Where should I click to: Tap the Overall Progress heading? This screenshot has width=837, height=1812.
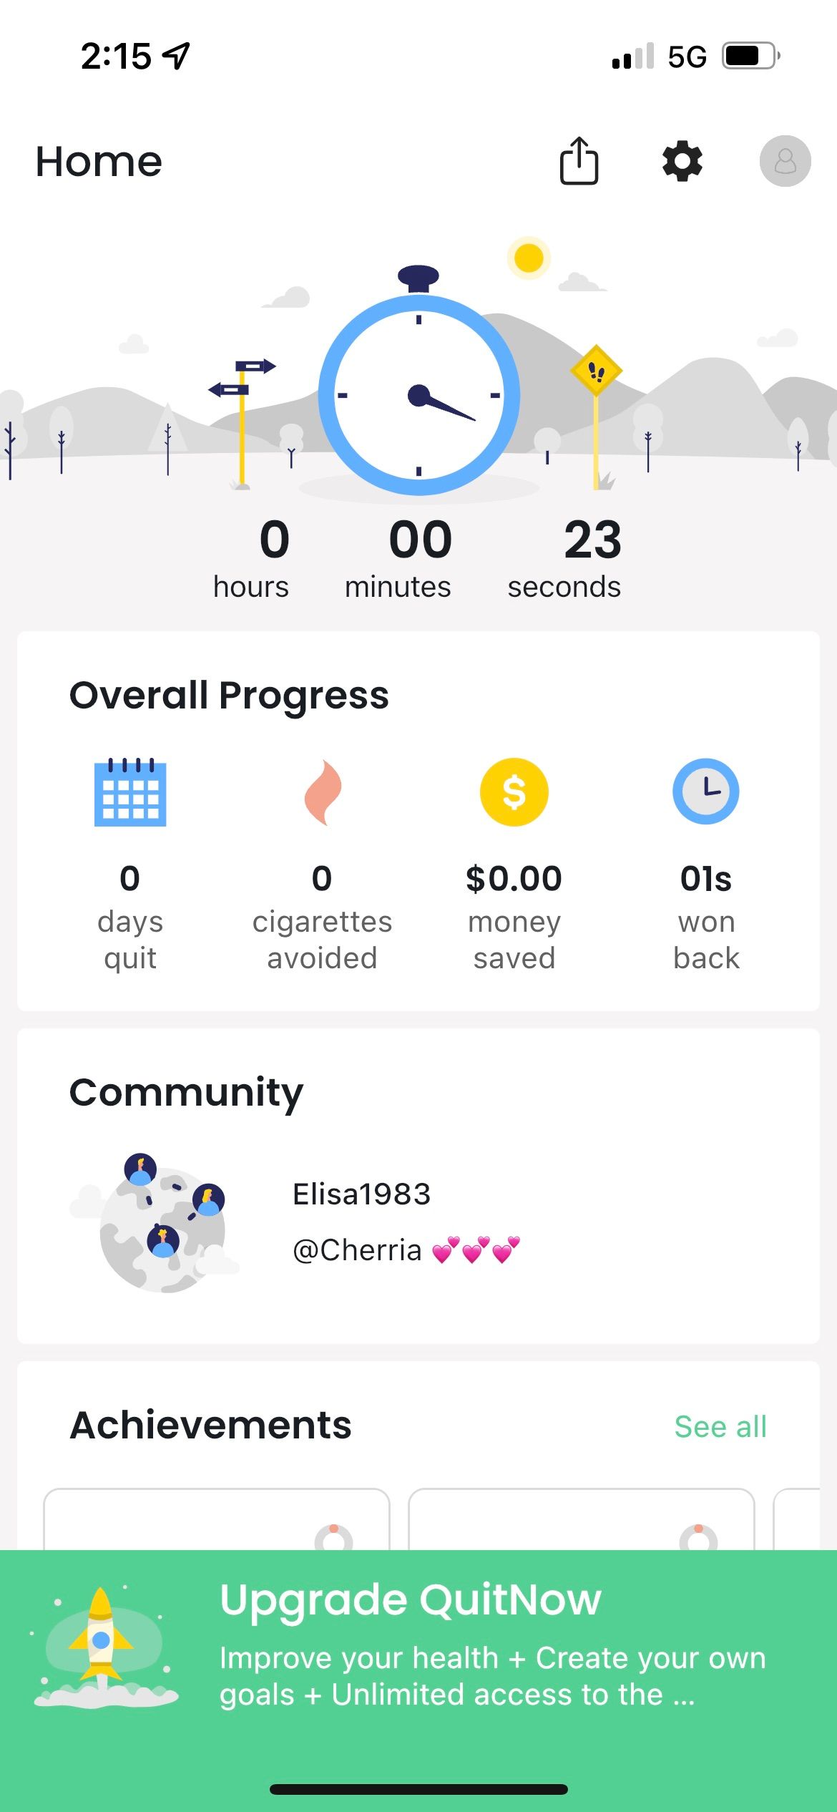(x=229, y=696)
